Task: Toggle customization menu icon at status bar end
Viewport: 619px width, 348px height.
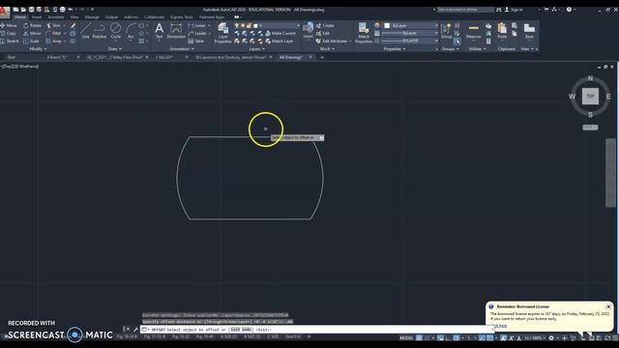Action: click(x=614, y=337)
